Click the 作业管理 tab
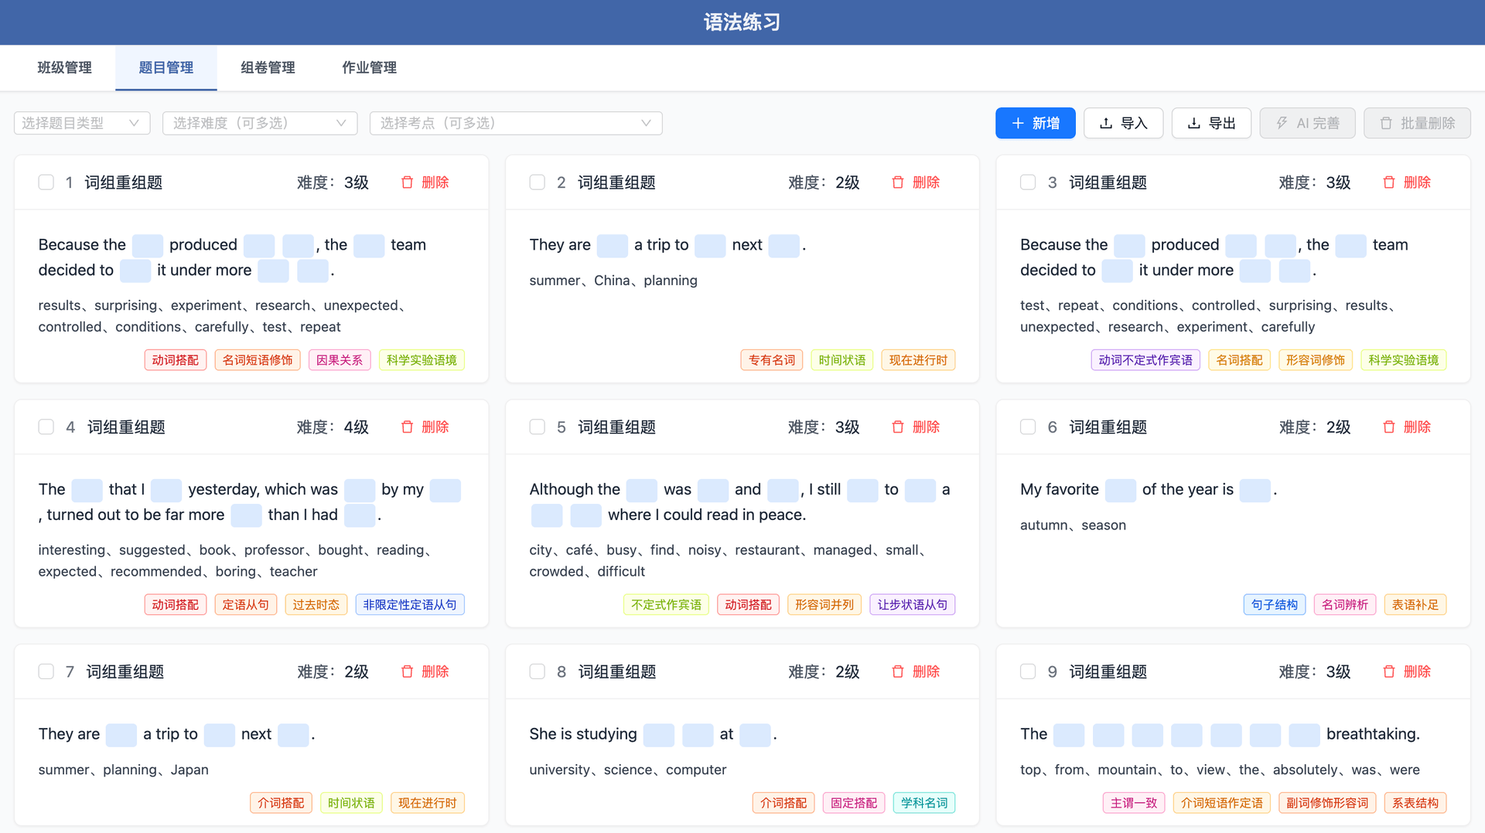 point(369,68)
